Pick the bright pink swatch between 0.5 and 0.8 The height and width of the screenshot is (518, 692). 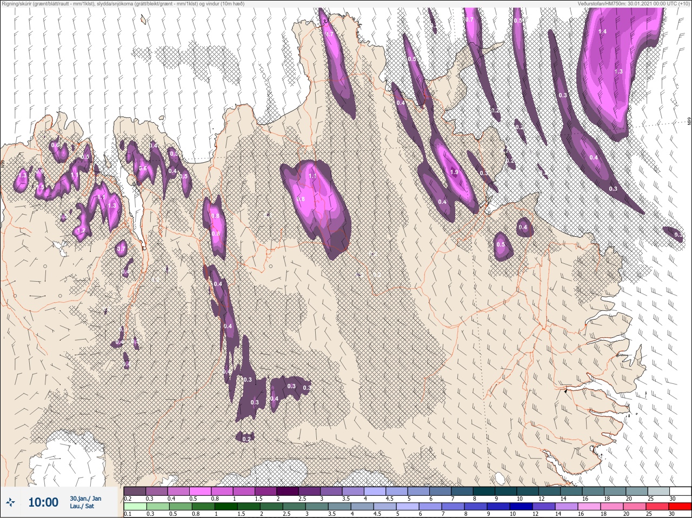click(201, 491)
